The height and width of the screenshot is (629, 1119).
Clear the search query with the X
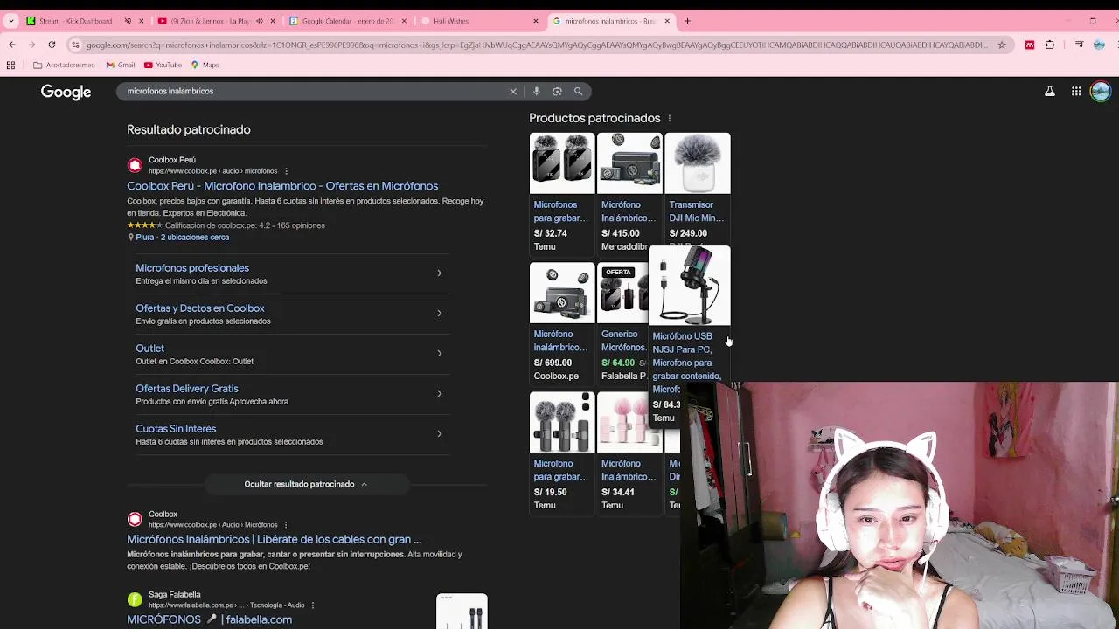tap(513, 91)
